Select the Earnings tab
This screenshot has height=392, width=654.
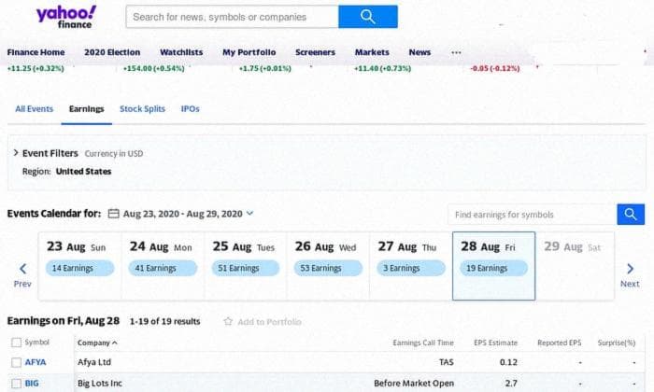tap(86, 109)
